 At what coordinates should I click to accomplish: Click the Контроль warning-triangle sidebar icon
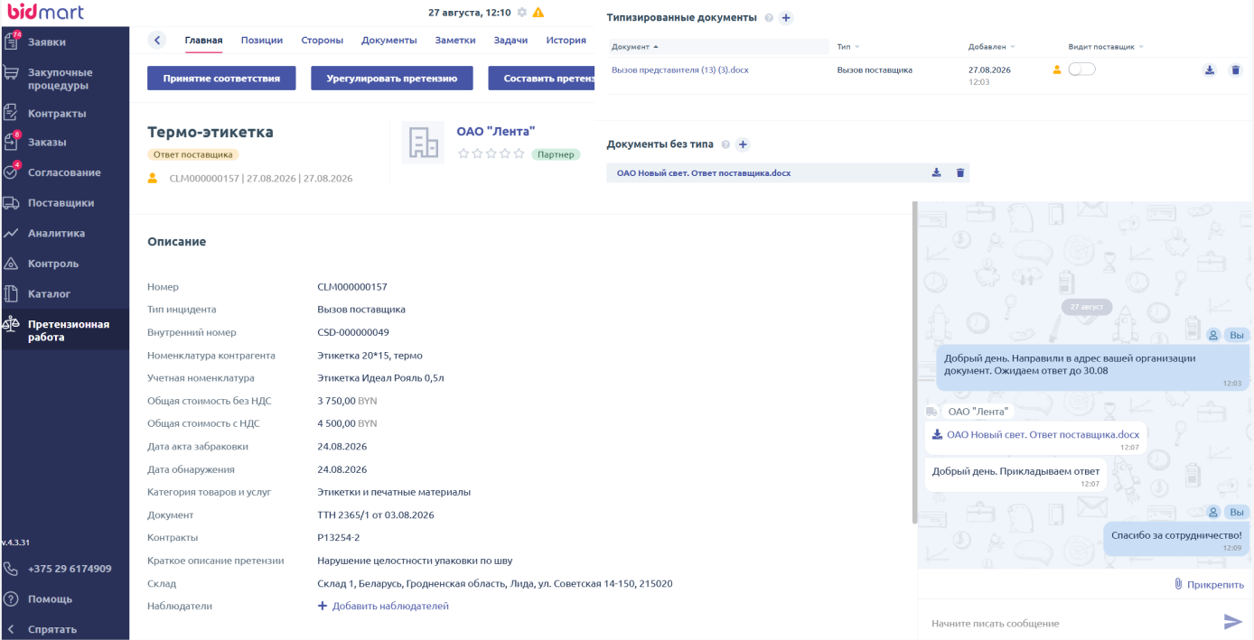tap(12, 264)
